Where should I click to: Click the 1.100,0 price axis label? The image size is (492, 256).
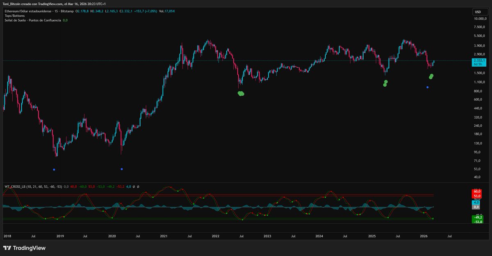pyautogui.click(x=479, y=82)
